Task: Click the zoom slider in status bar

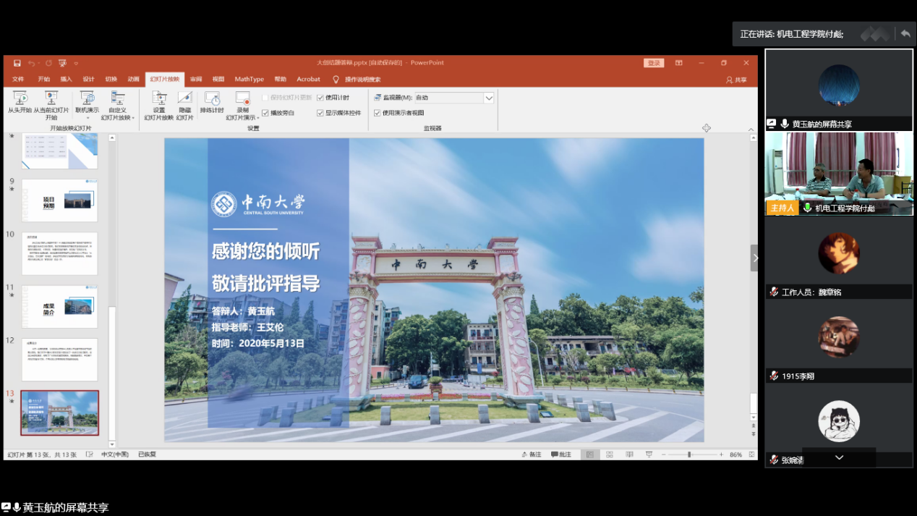Action: pyautogui.click(x=689, y=454)
